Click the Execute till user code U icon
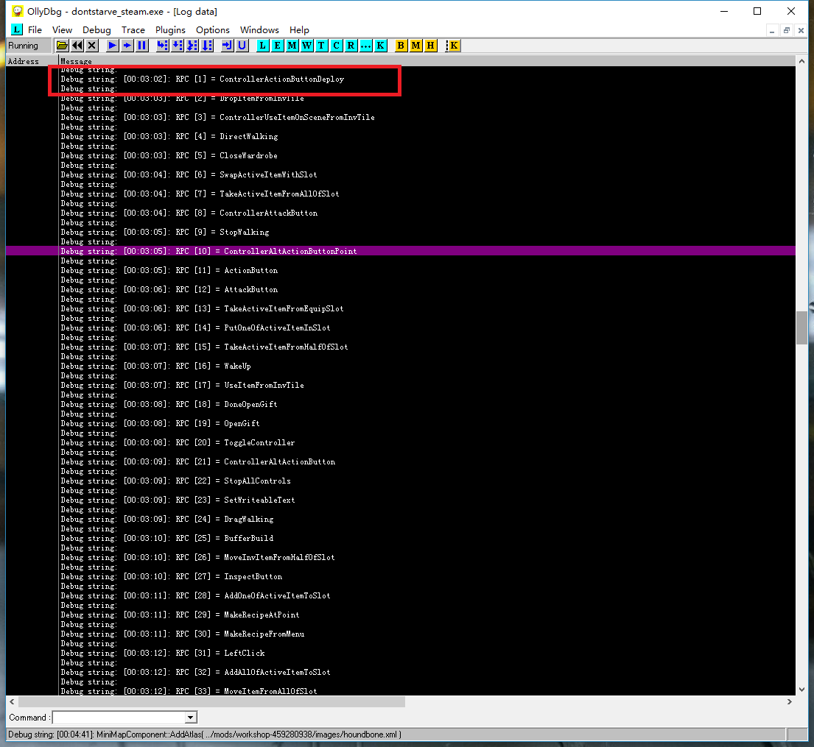 coord(242,46)
